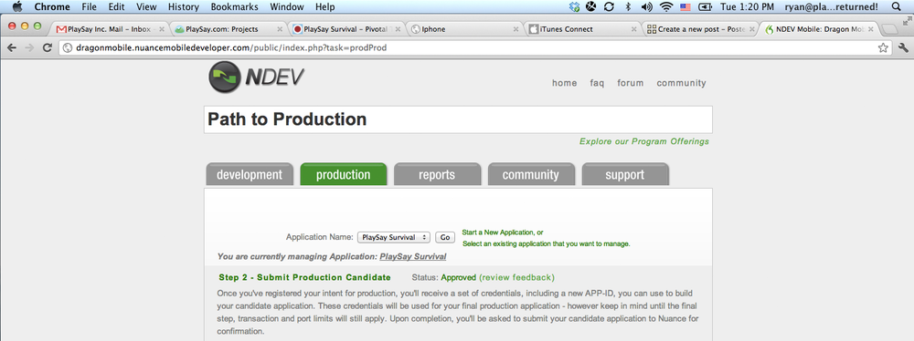Click the review feedback link
The height and width of the screenshot is (341, 914).
click(x=516, y=277)
